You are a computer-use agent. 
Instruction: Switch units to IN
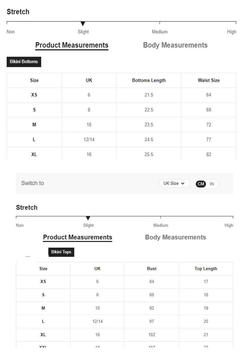point(212,184)
